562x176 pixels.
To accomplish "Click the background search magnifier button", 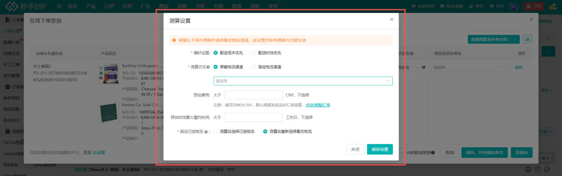I will click(x=549, y=52).
